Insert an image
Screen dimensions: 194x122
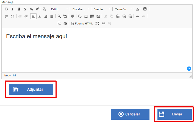(x=98, y=16)
